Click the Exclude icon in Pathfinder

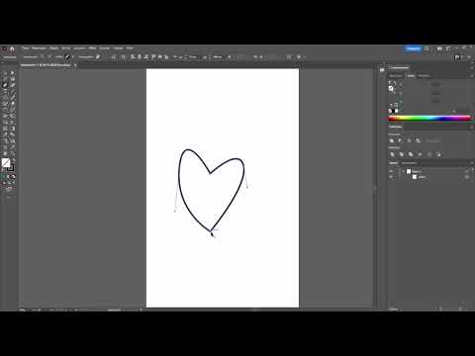[418, 140]
